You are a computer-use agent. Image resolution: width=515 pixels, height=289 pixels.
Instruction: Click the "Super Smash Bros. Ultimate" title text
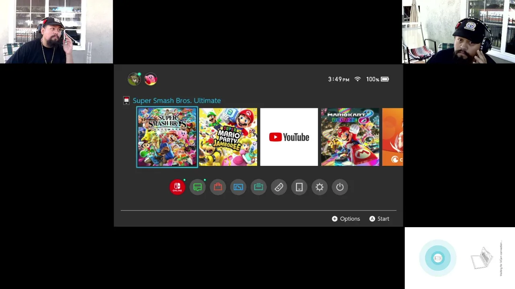[x=177, y=100]
